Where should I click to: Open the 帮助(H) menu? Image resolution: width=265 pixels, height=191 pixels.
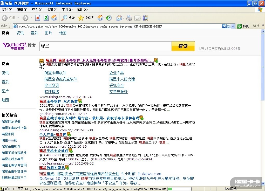[82, 10]
